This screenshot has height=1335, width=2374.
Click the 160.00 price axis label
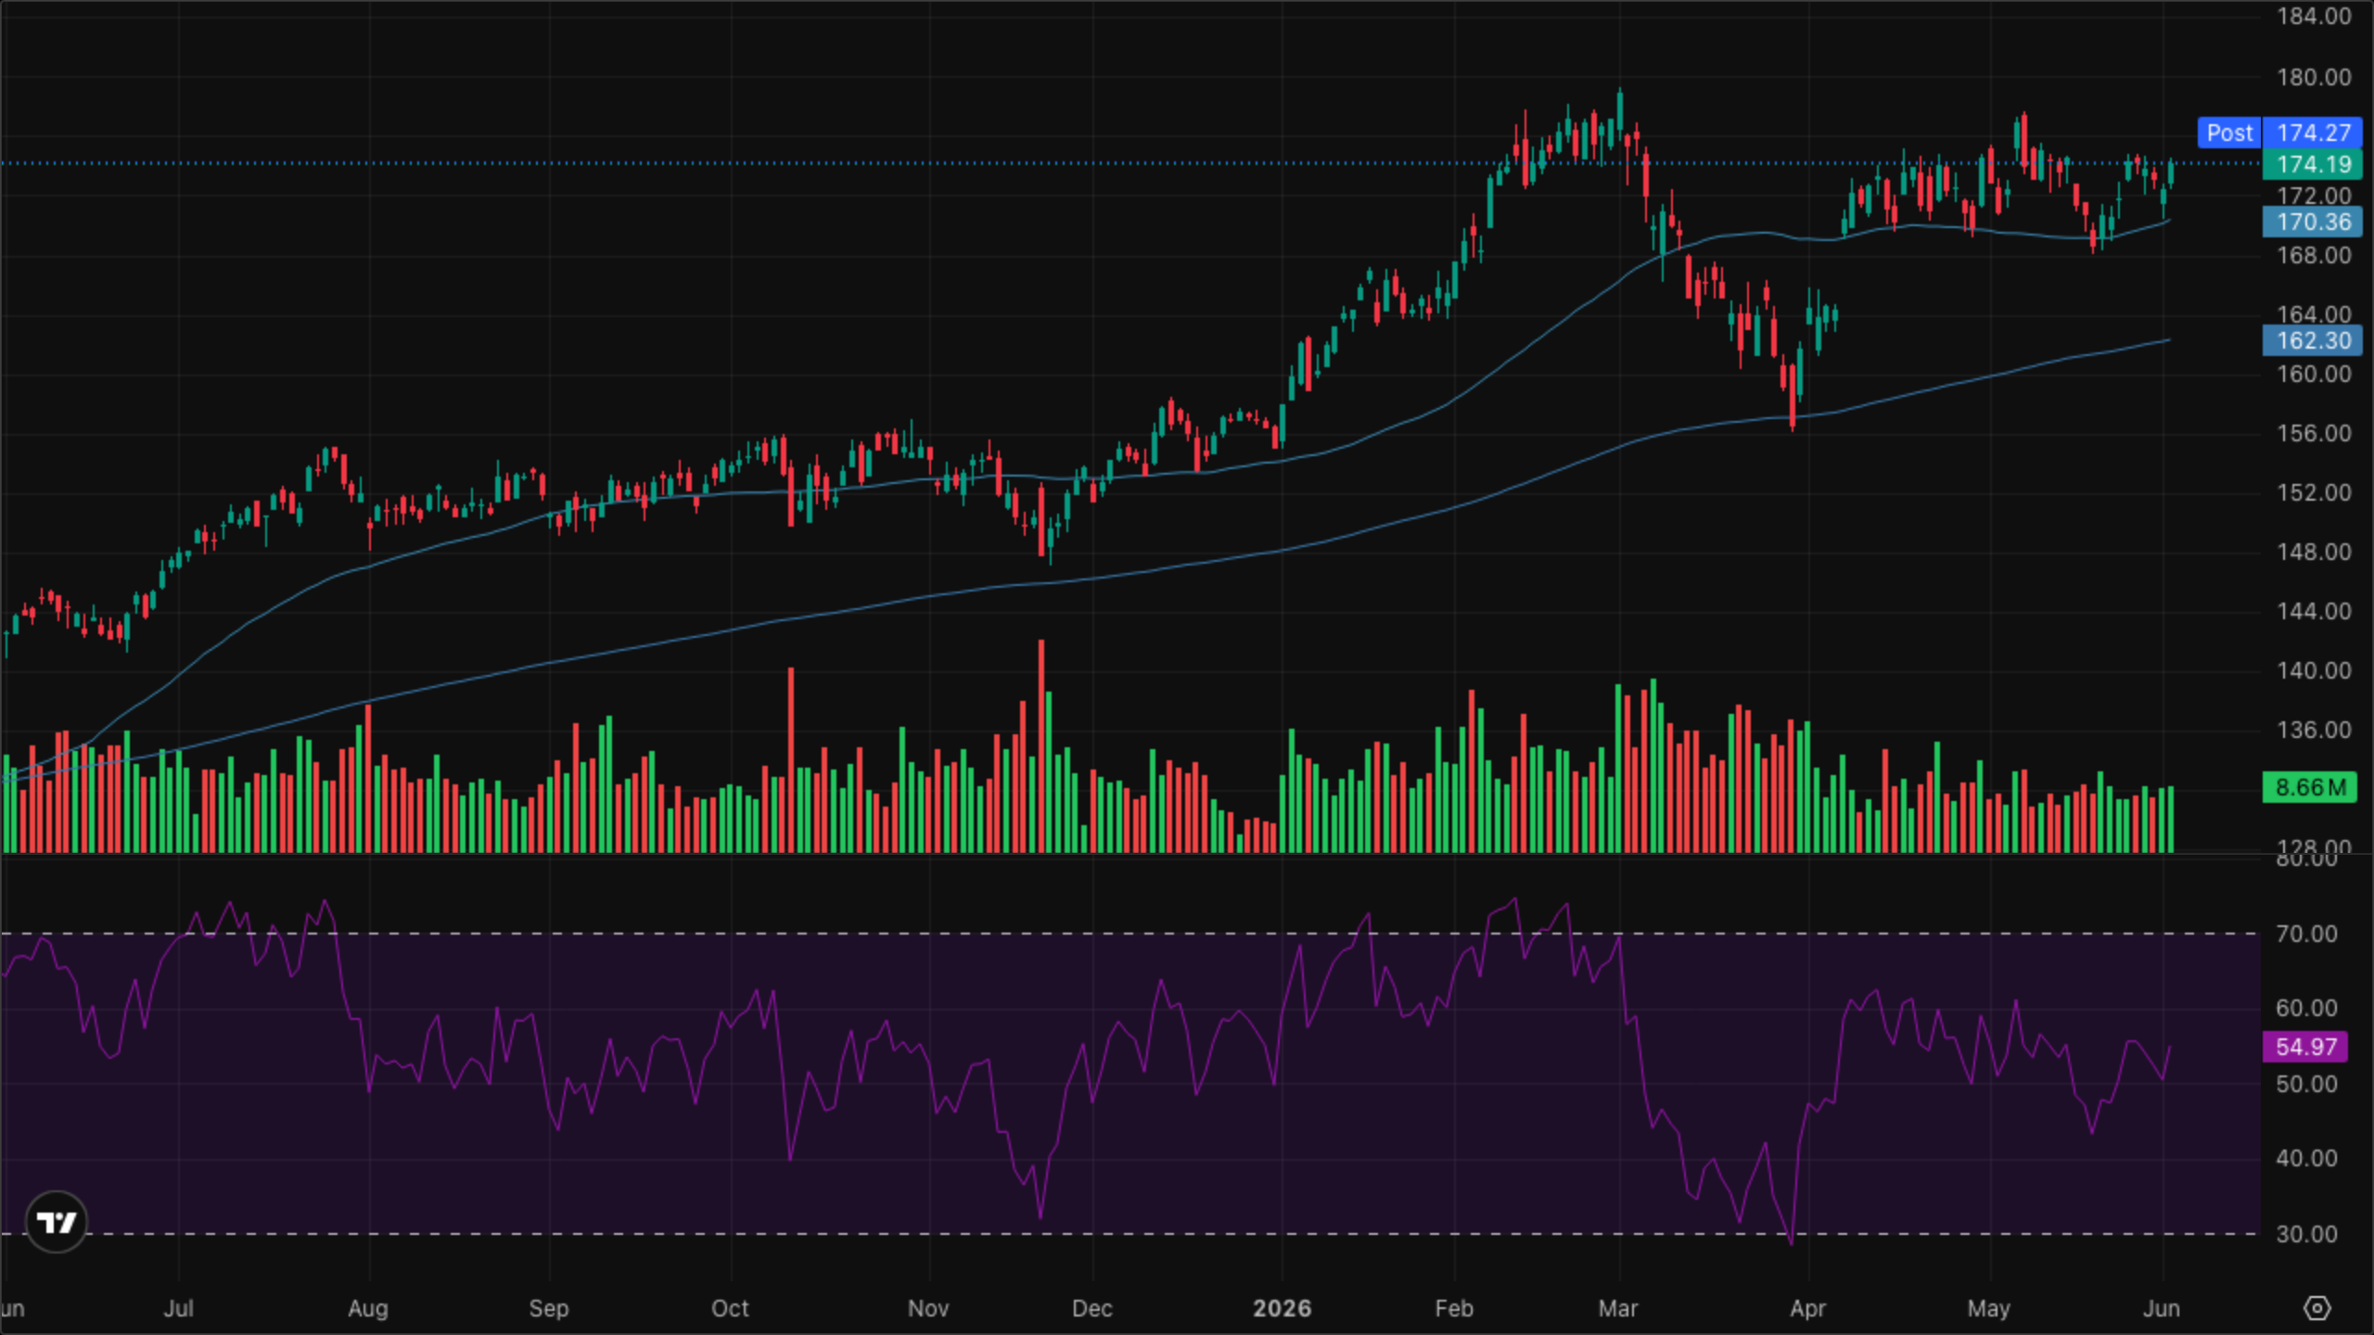pyautogui.click(x=2314, y=374)
